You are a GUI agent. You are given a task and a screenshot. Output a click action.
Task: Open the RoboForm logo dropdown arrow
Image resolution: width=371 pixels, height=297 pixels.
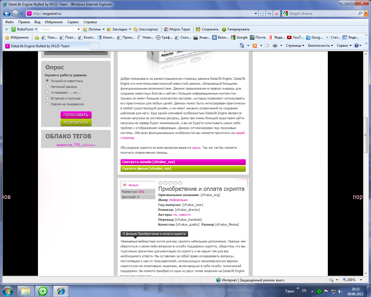[x=36, y=29]
